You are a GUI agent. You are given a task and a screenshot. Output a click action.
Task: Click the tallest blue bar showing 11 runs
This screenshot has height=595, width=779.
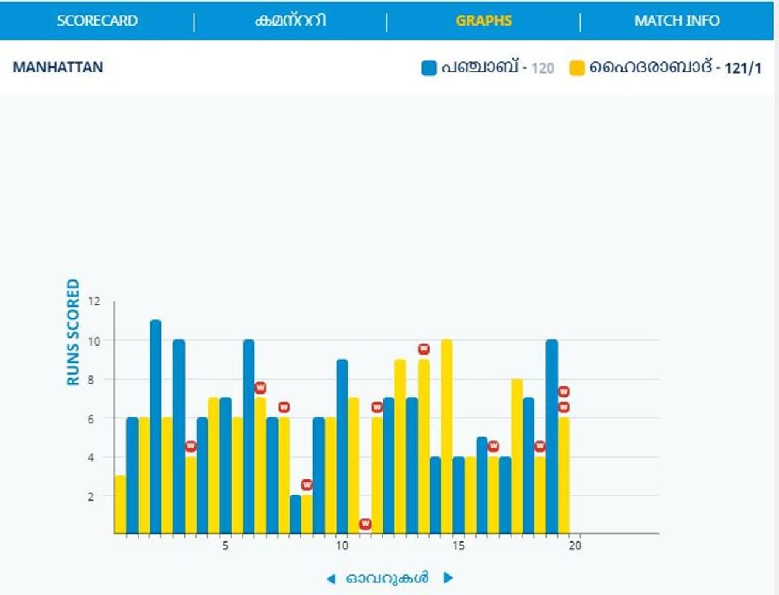pyautogui.click(x=156, y=426)
